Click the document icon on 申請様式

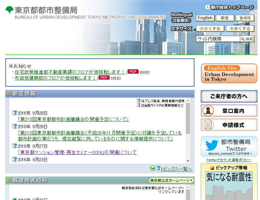pos(208,124)
